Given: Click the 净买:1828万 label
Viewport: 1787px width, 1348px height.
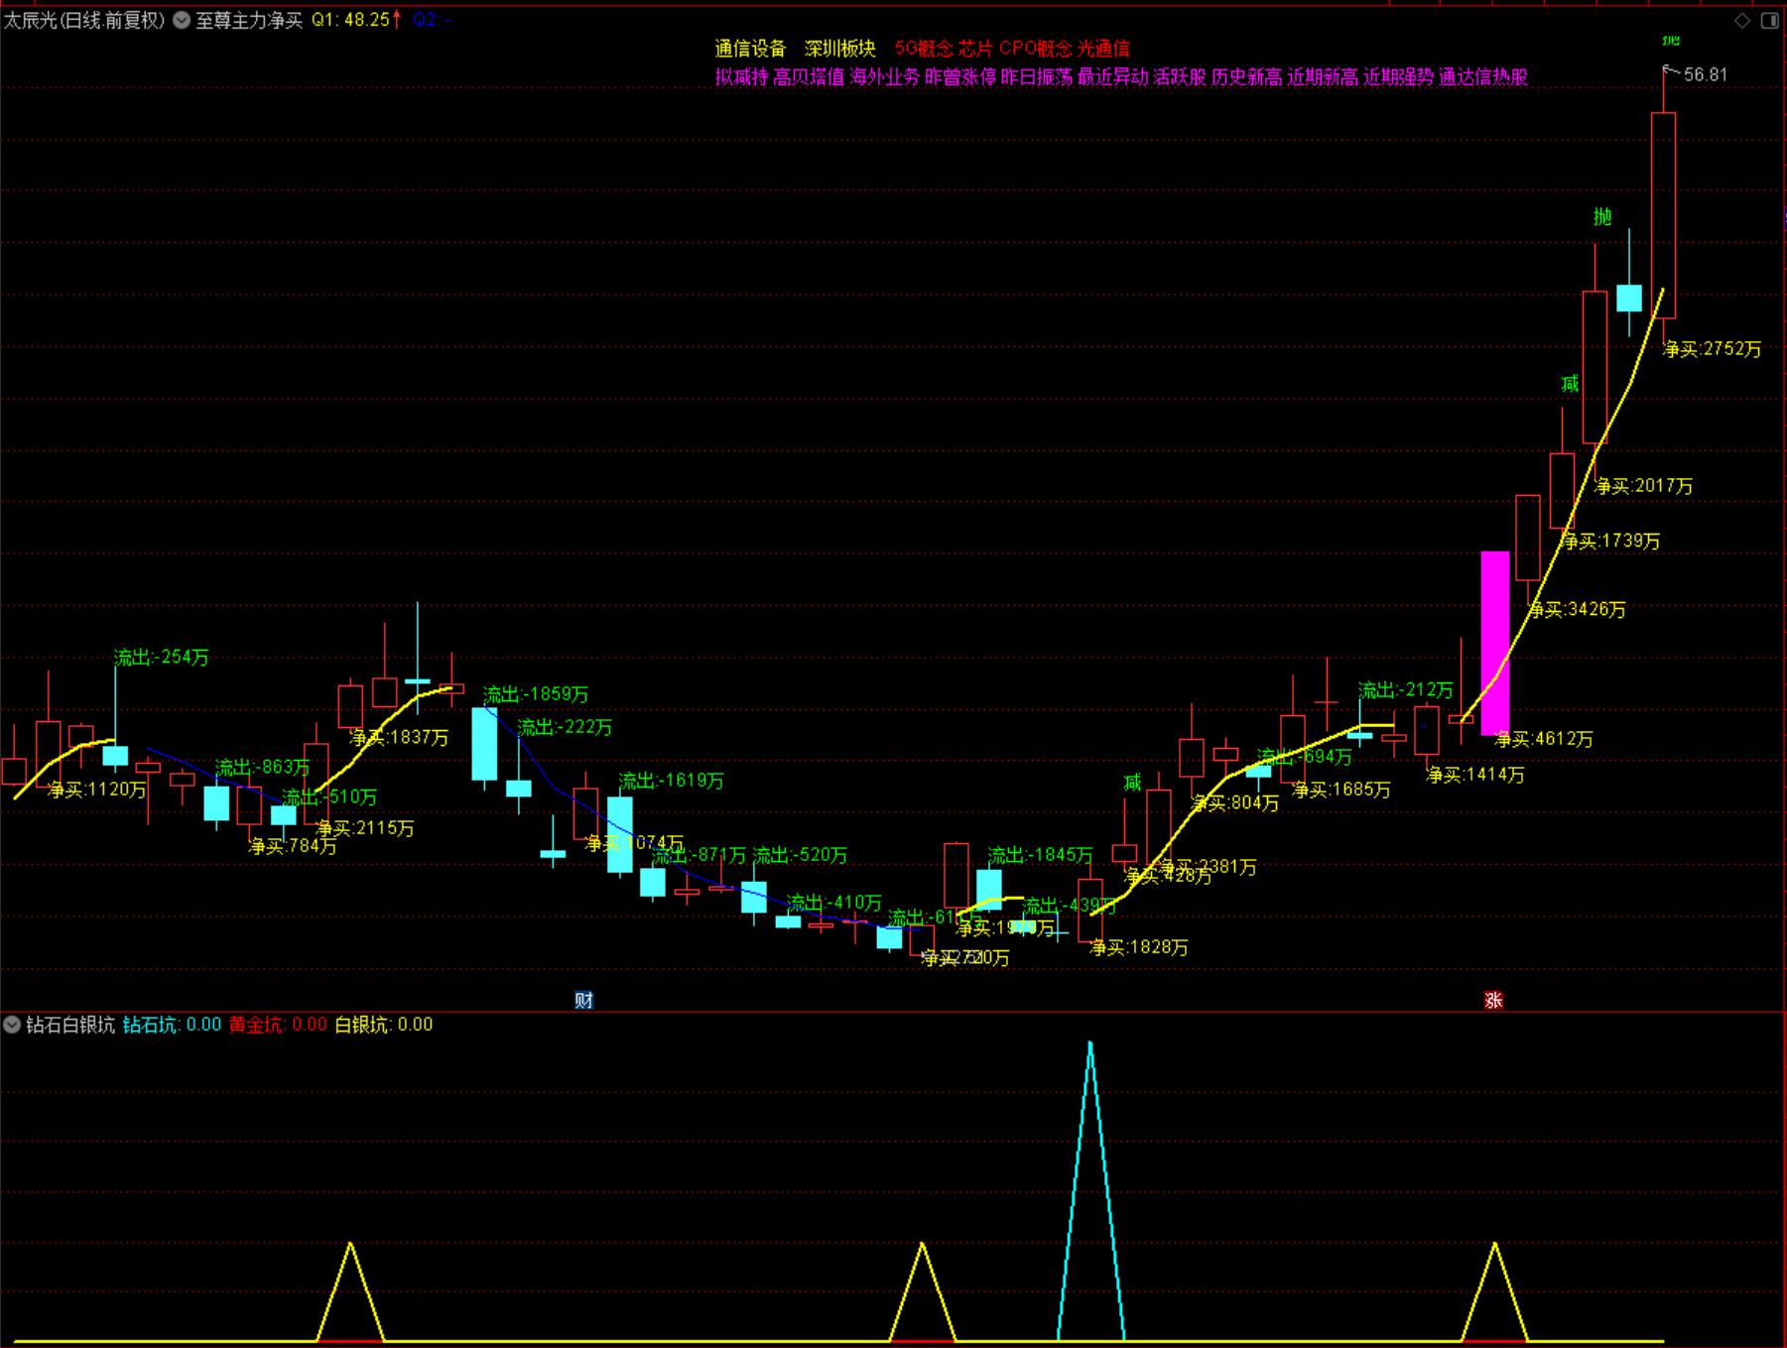Looking at the screenshot, I should point(1139,948).
